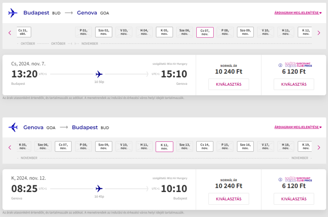Click next dates arrow for return flights
The height and width of the screenshot is (217, 328).
click(x=318, y=147)
